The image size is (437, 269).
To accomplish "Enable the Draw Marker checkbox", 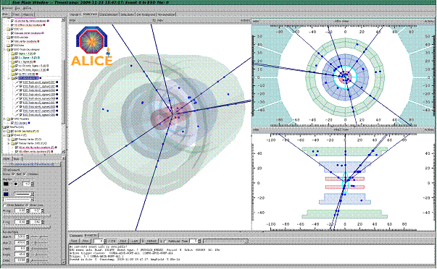I will click(x=5, y=205).
